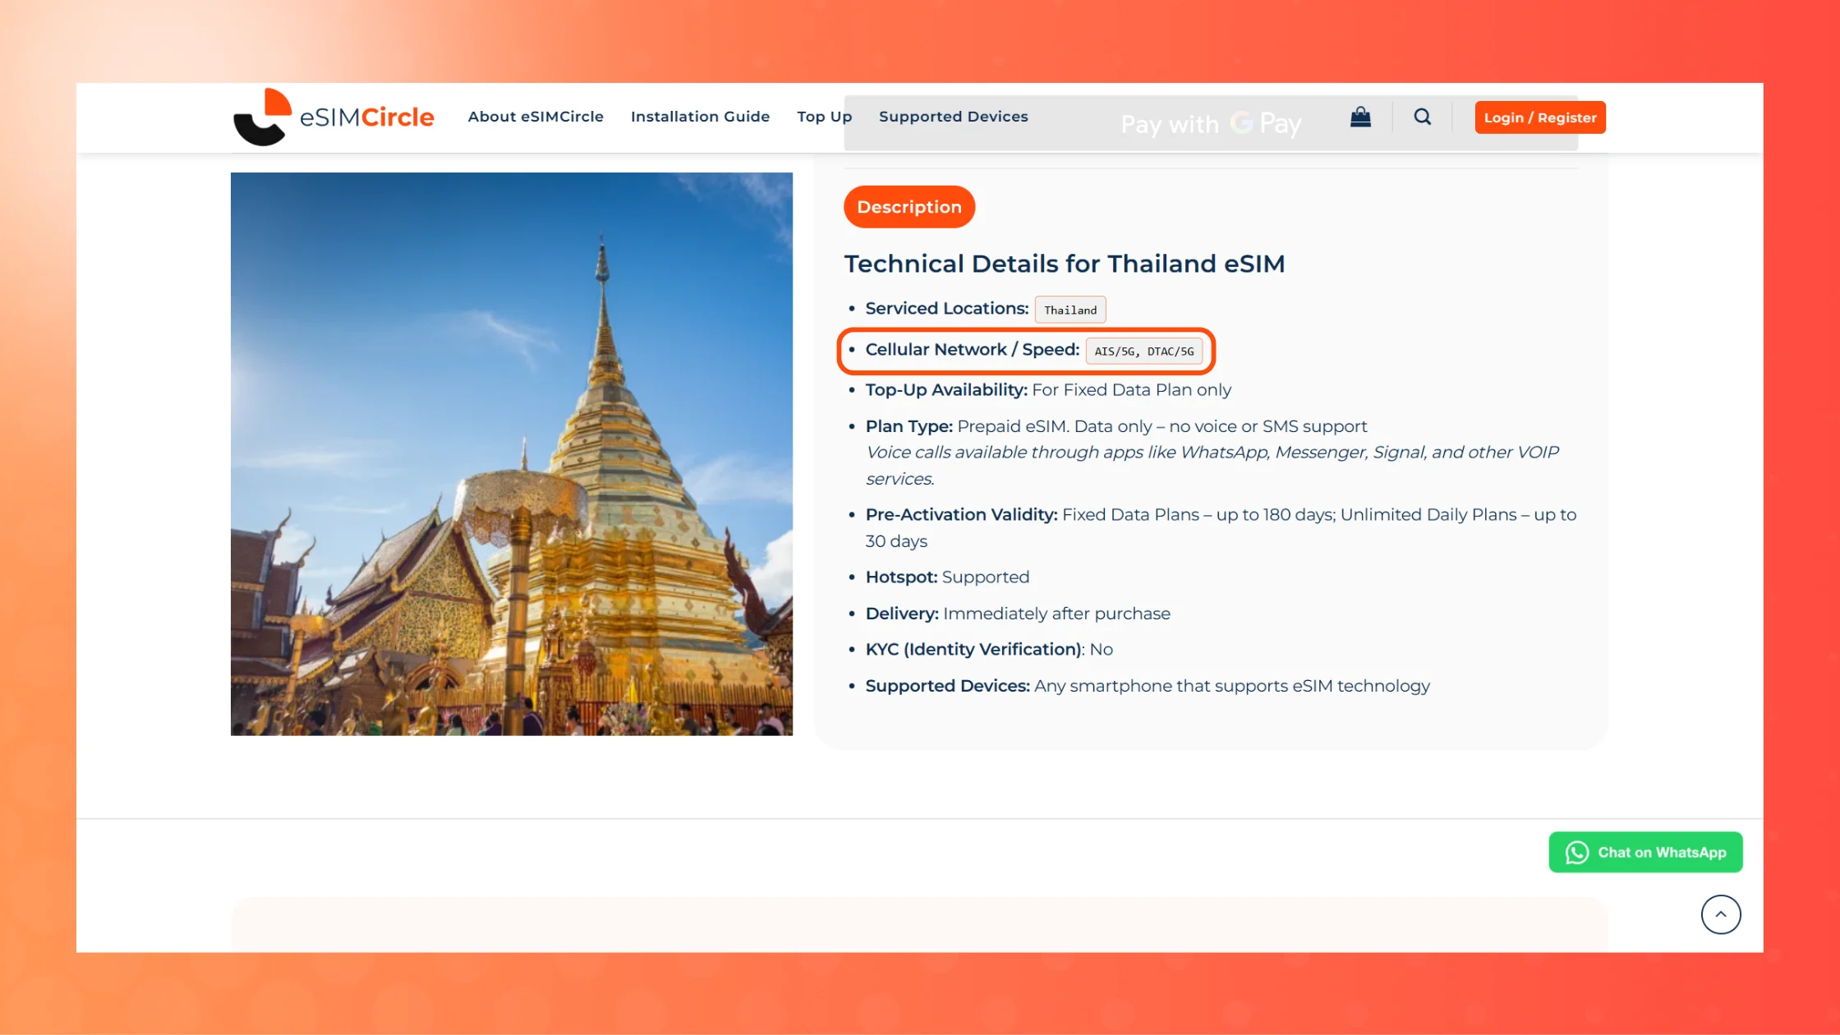Click the scroll-to-top arrow button

(1720, 914)
